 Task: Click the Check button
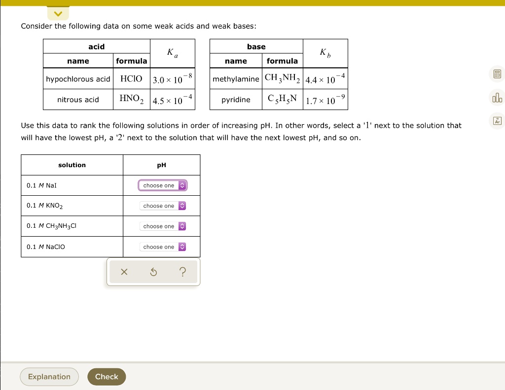click(107, 376)
